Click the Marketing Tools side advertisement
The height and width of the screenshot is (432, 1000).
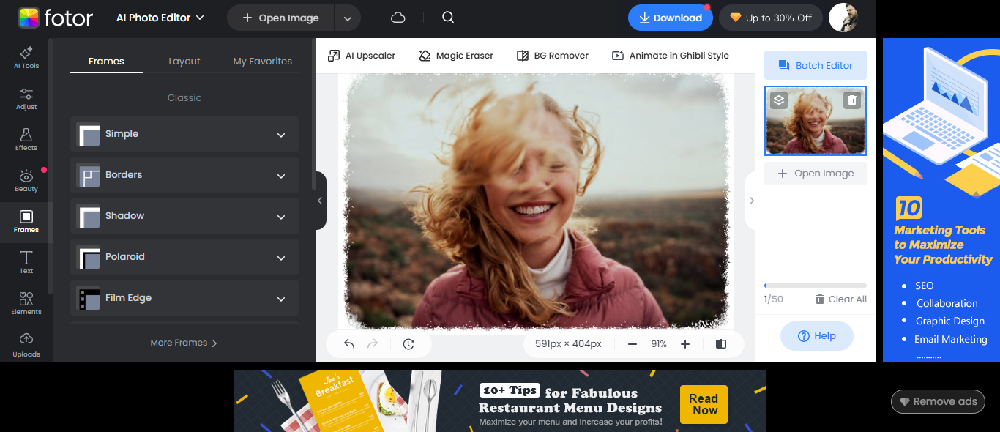pos(941,200)
